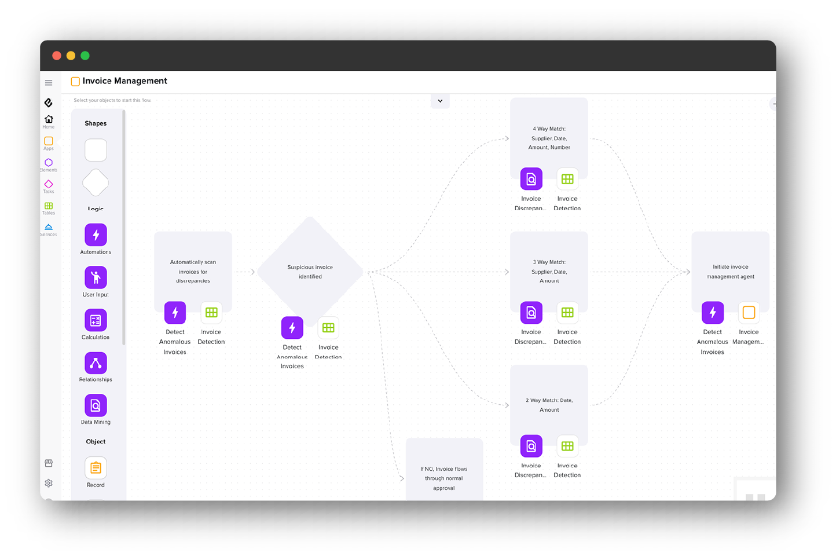
Task: Click the orange app icon beside title
Action: [75, 82]
